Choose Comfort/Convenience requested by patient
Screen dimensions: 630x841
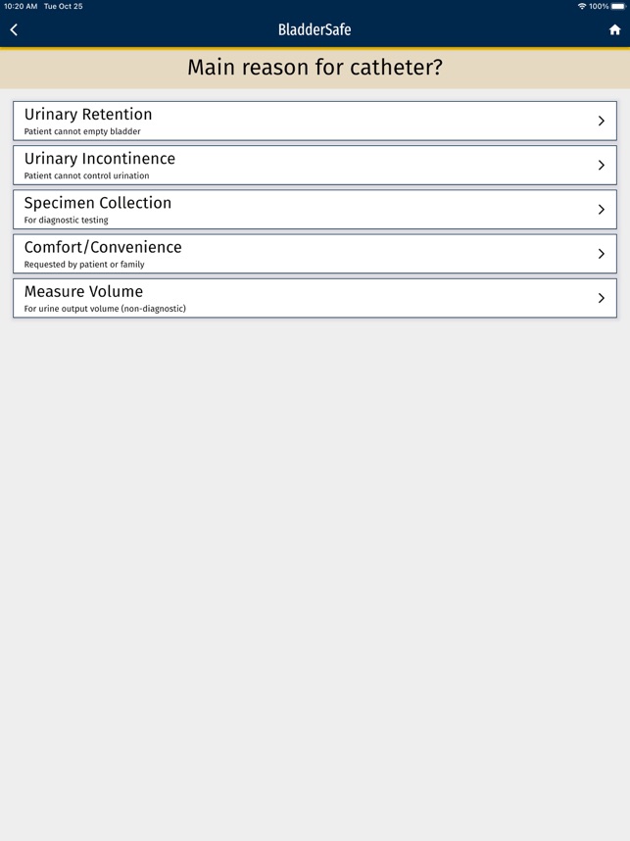pos(315,253)
